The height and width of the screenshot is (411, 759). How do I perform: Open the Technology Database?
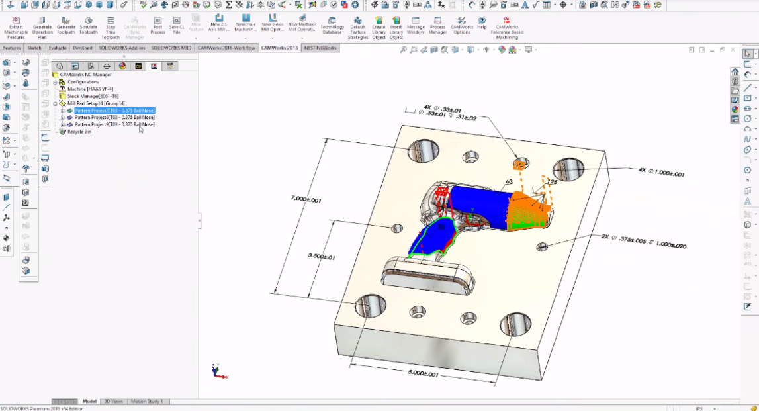(332, 26)
